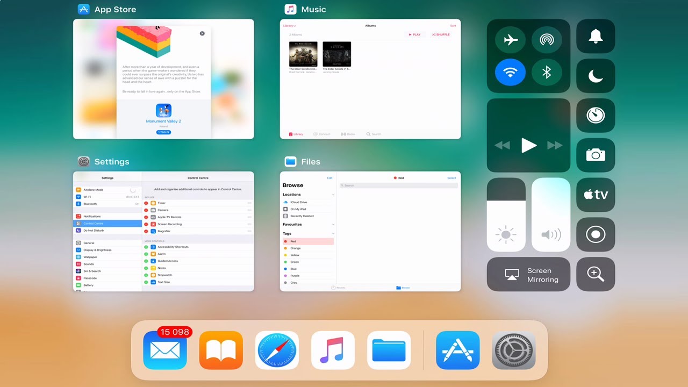This screenshot has width=688, height=387.
Task: Open the Timer control
Action: pos(596,116)
